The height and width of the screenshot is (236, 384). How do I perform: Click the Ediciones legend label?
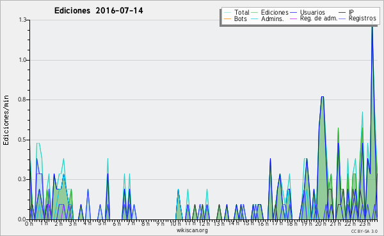click(x=275, y=12)
